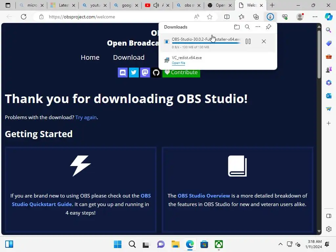Go to Download in the OBS navigation
This screenshot has height=252, width=336.
click(129, 57)
